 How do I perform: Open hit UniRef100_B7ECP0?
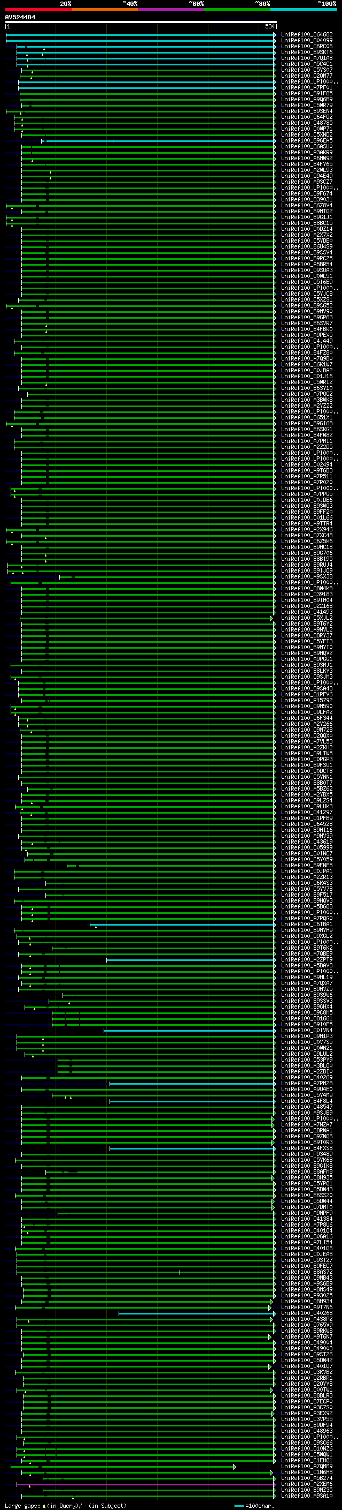click(307, 1402)
